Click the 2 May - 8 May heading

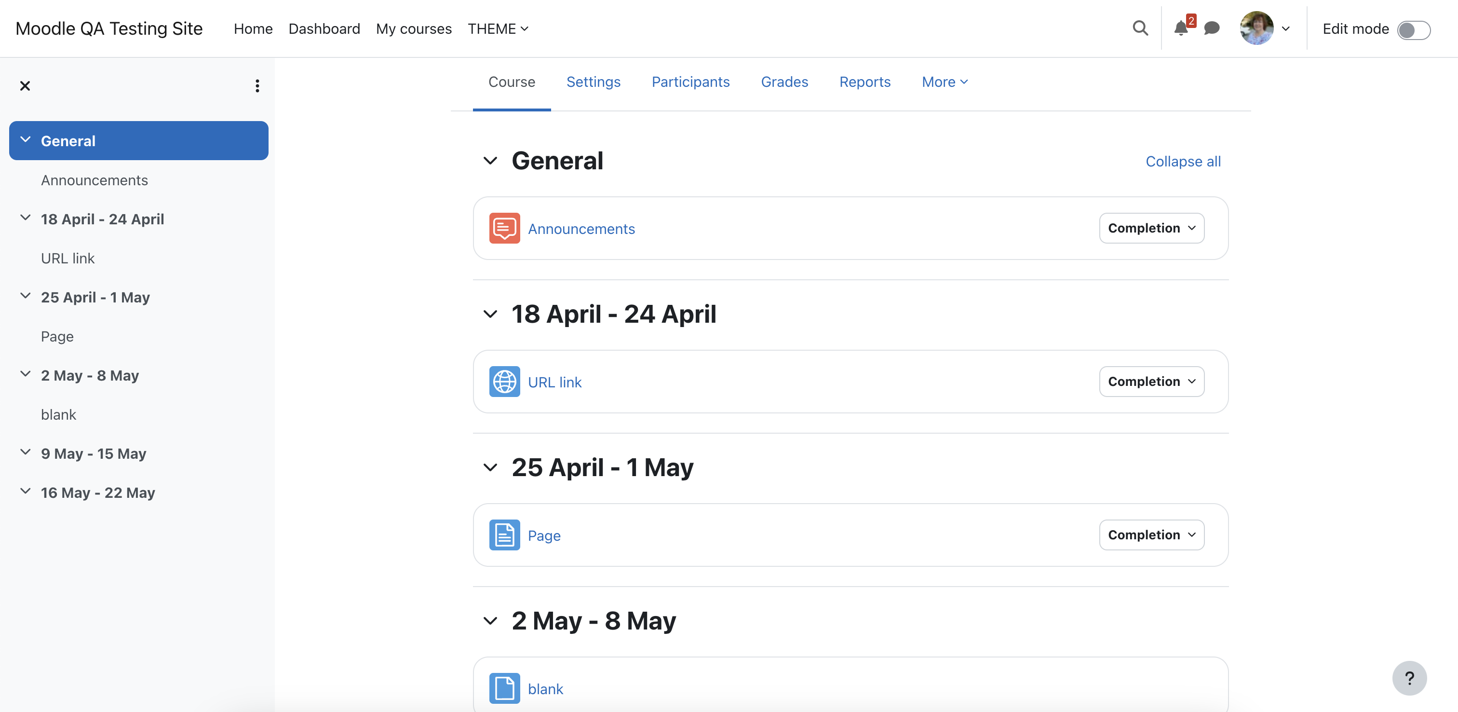point(594,621)
